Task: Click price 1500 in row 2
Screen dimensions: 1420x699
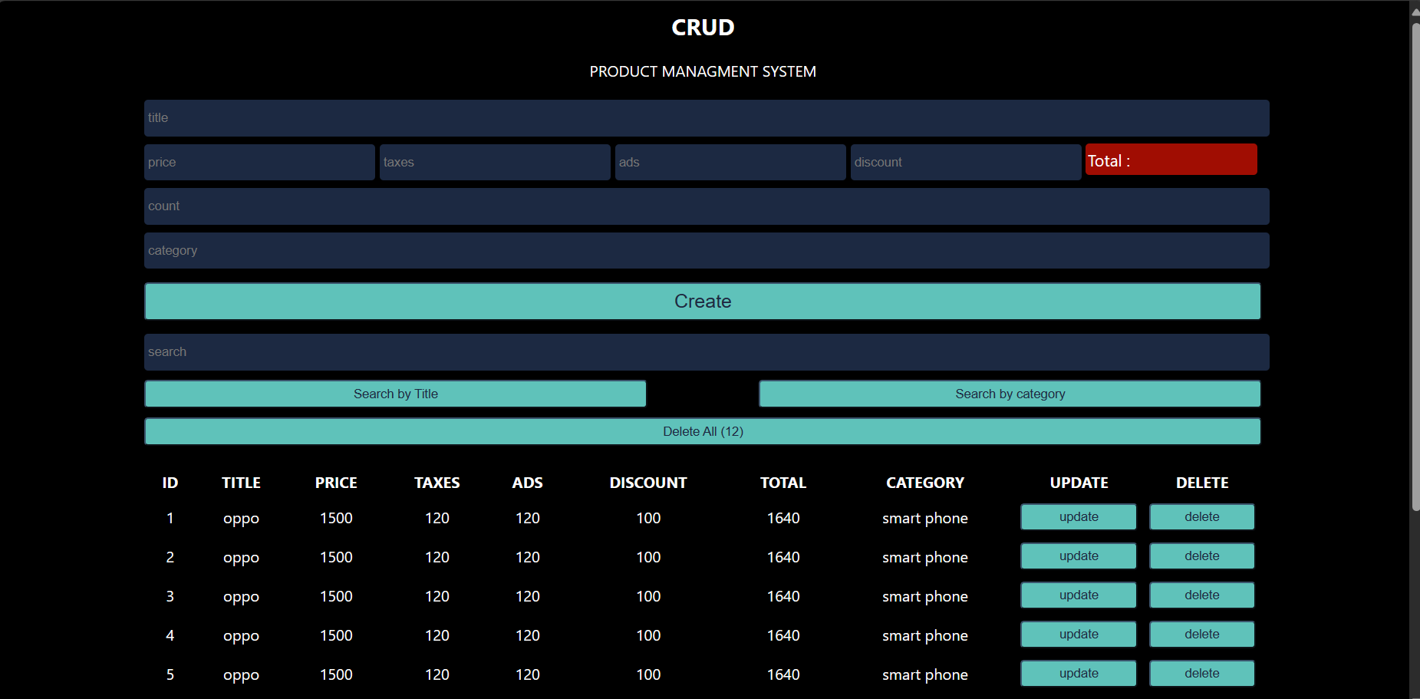Action: (336, 557)
